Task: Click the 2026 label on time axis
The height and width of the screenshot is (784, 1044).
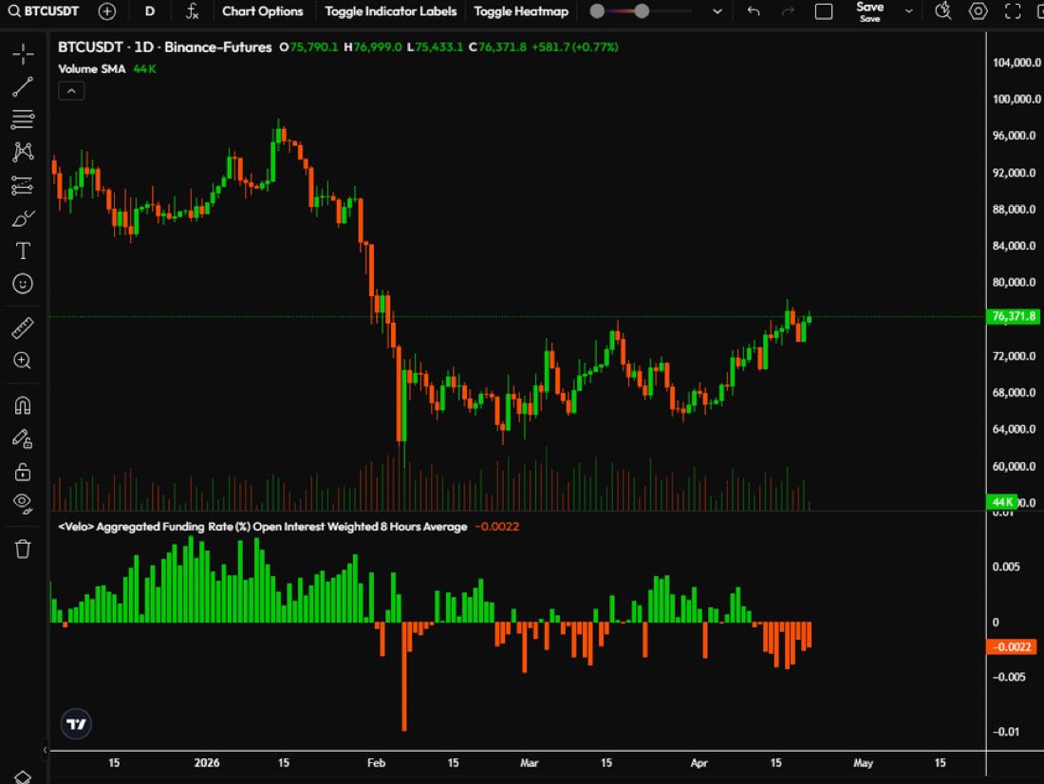Action: (x=206, y=763)
